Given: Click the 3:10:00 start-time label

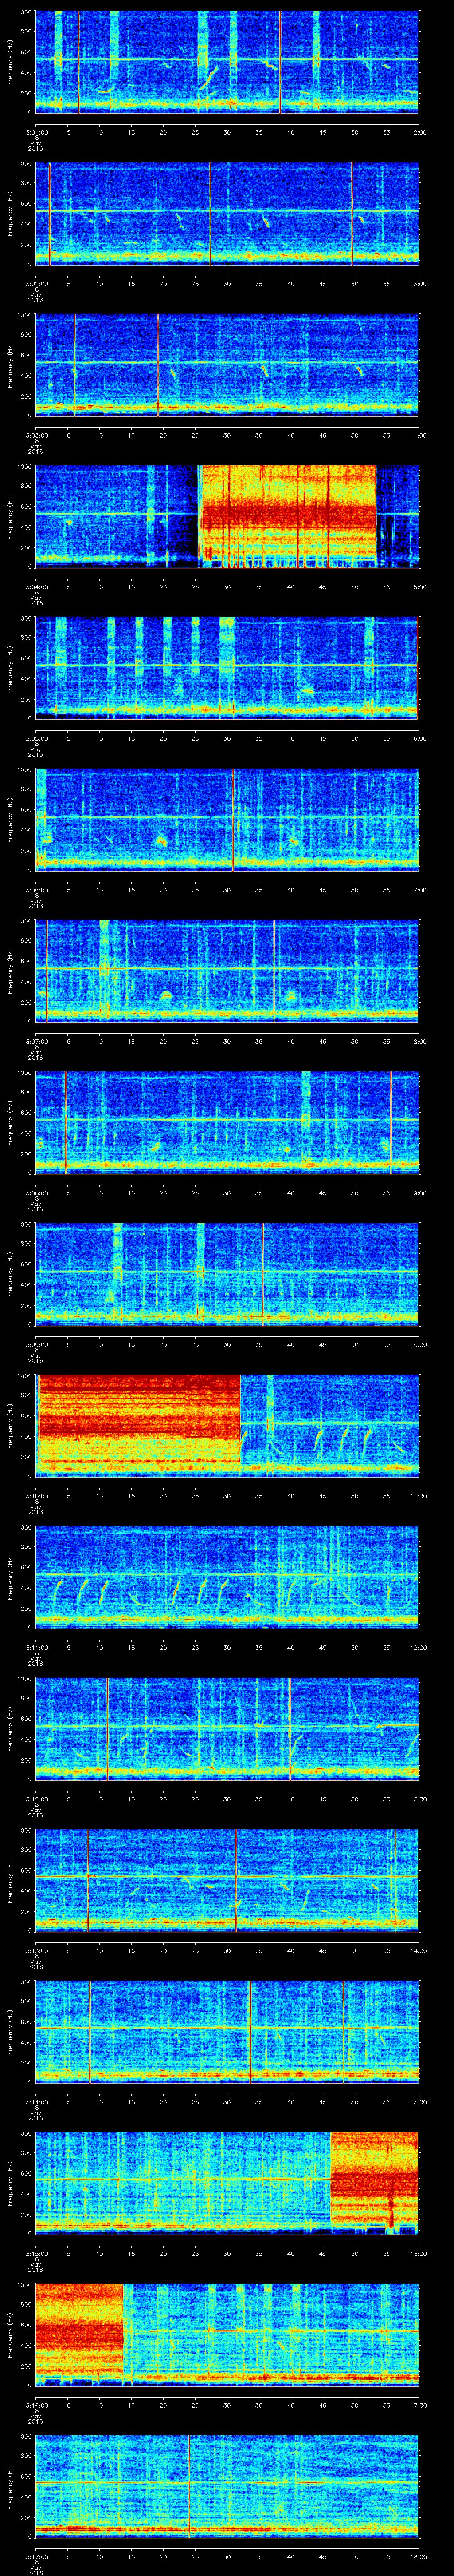Looking at the screenshot, I should (x=36, y=1496).
